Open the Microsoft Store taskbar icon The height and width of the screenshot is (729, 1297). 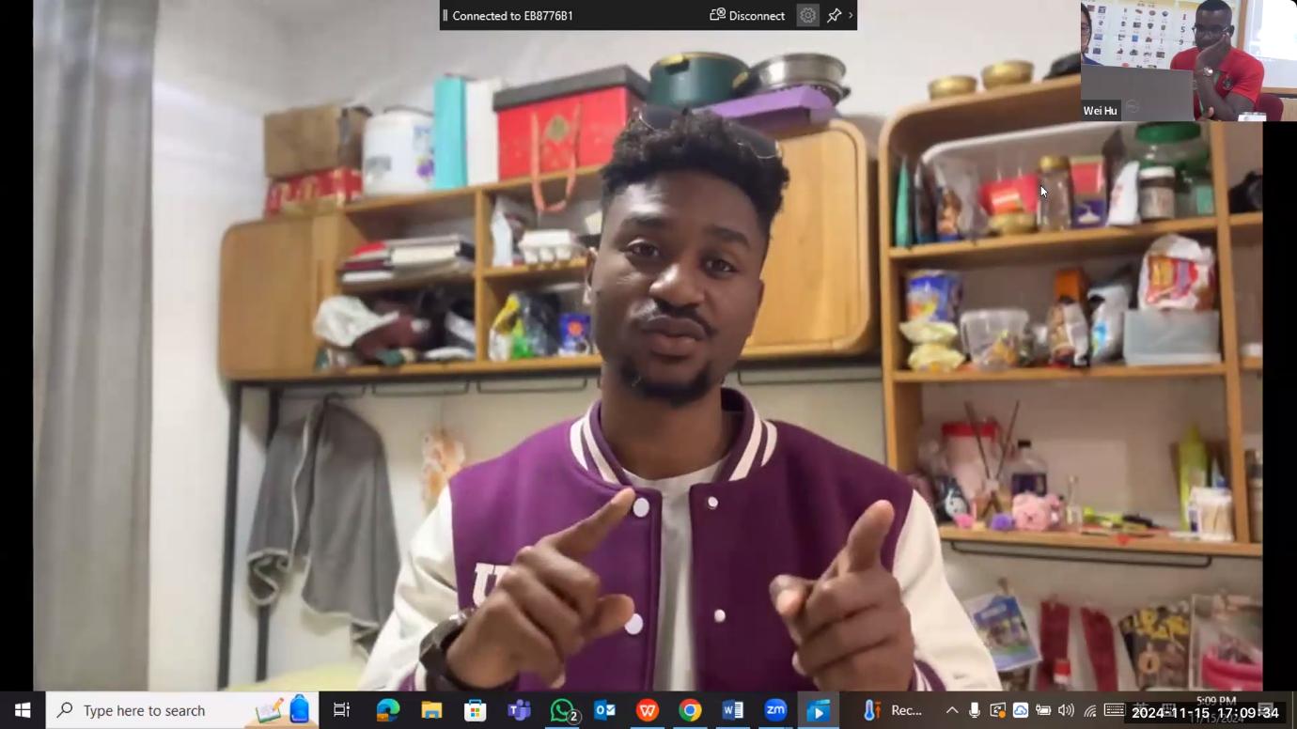point(475,710)
